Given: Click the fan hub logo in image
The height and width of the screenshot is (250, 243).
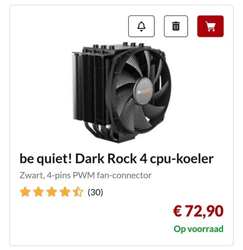Looking at the screenshot, I should tap(145, 91).
